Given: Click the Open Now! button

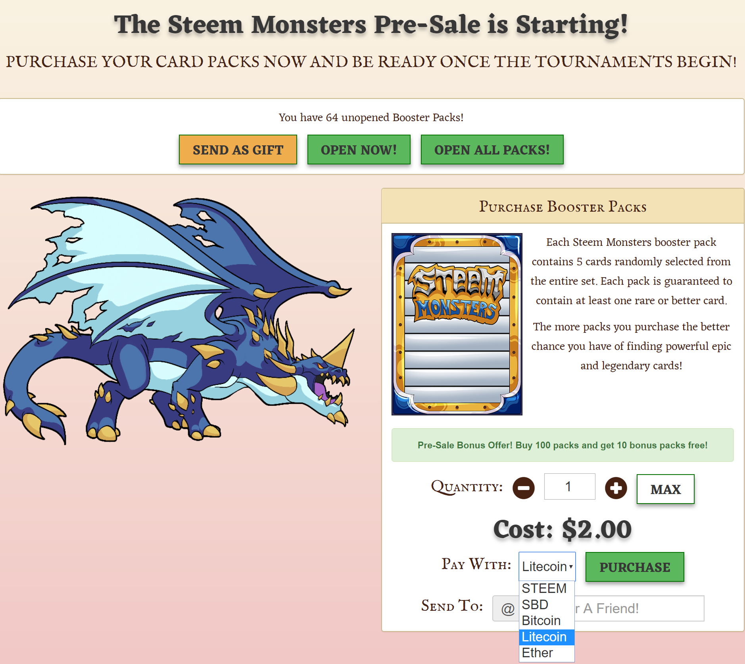Looking at the screenshot, I should click(x=359, y=150).
